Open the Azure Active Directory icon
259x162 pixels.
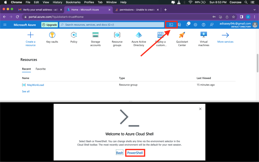[139, 35]
